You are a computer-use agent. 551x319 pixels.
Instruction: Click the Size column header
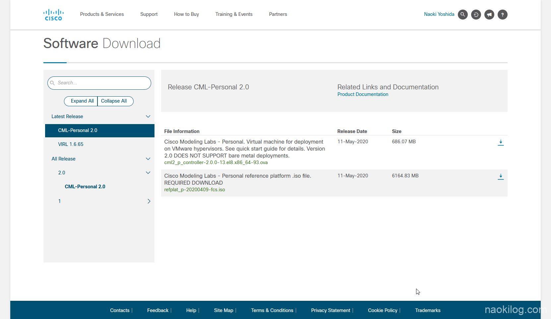pyautogui.click(x=397, y=131)
